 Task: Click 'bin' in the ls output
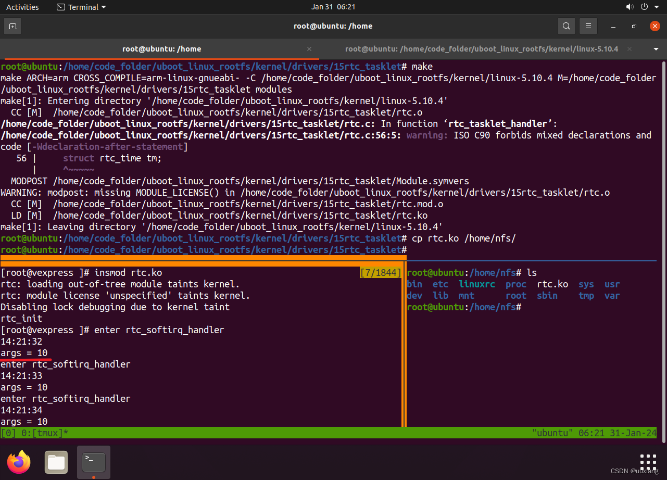click(x=414, y=284)
